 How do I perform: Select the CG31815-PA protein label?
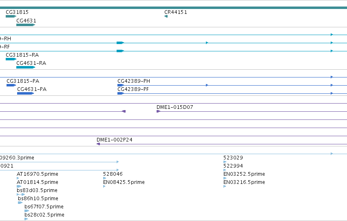tap(23, 81)
